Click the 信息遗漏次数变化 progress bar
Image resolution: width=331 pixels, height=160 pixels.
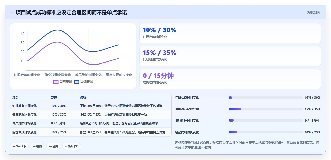pyautogui.click(x=266, y=109)
